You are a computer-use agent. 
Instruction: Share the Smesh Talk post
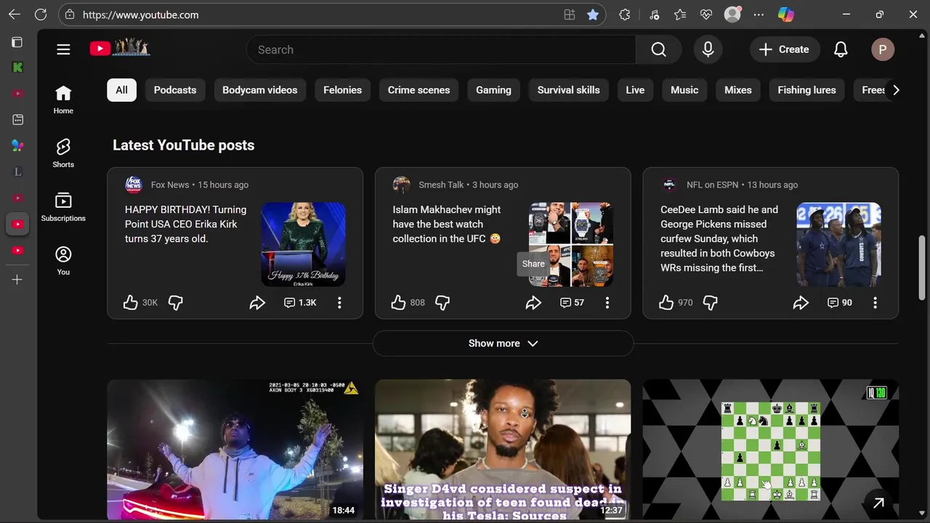point(533,302)
